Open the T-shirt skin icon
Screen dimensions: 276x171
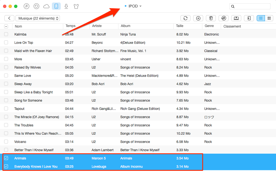pos(76,7)
